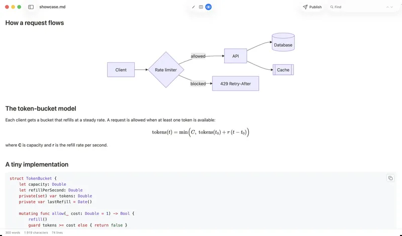Click sentence 'where C is capacity'
The height and width of the screenshot is (236, 402).
56,145
